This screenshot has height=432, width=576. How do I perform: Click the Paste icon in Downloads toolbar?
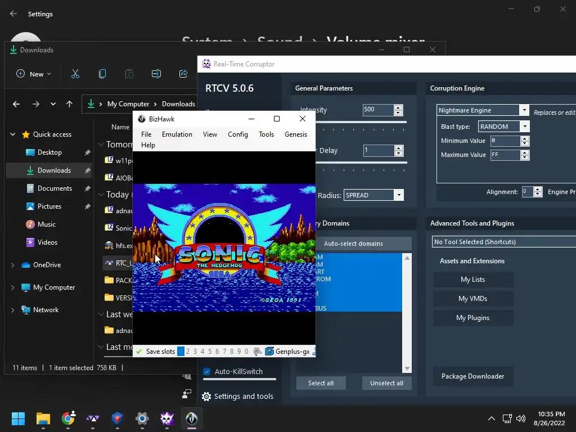tap(129, 74)
